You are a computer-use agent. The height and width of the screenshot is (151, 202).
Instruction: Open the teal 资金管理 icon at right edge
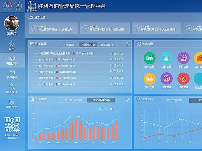(x=198, y=79)
